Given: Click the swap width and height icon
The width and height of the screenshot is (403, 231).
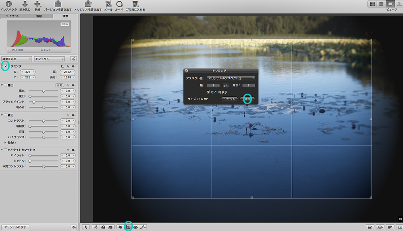Looking at the screenshot, I should (226, 85).
